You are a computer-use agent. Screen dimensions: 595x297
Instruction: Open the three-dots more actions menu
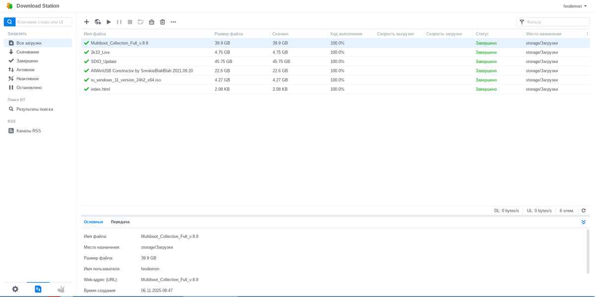(x=173, y=22)
